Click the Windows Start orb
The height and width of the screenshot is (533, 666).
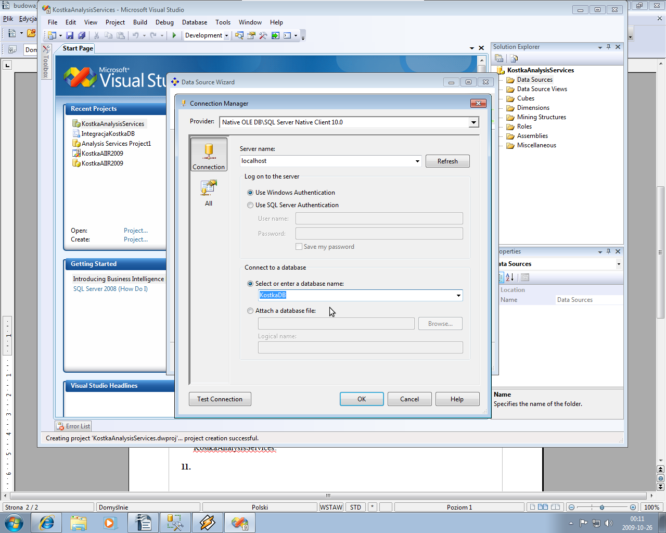(14, 523)
